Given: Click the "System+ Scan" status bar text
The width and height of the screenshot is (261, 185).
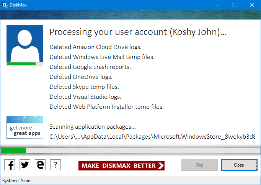Looking at the screenshot, I should 16,181.
